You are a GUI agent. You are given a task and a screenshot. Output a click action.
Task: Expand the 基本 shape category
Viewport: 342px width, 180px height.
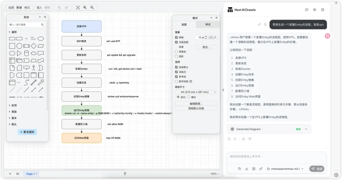point(9,118)
